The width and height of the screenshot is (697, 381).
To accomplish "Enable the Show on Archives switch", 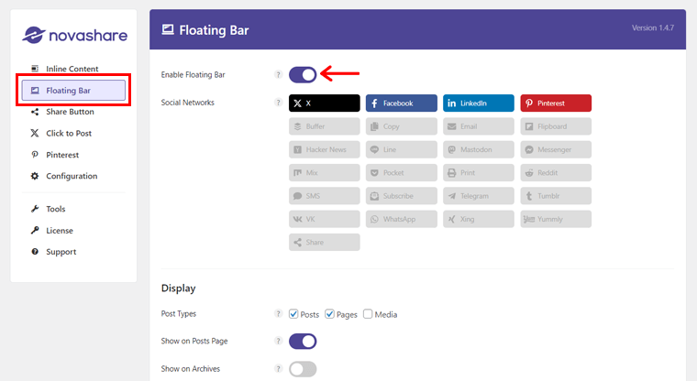I will click(x=303, y=369).
